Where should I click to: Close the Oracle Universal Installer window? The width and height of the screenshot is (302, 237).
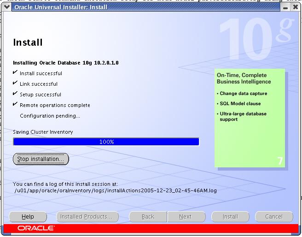coord(295,7)
